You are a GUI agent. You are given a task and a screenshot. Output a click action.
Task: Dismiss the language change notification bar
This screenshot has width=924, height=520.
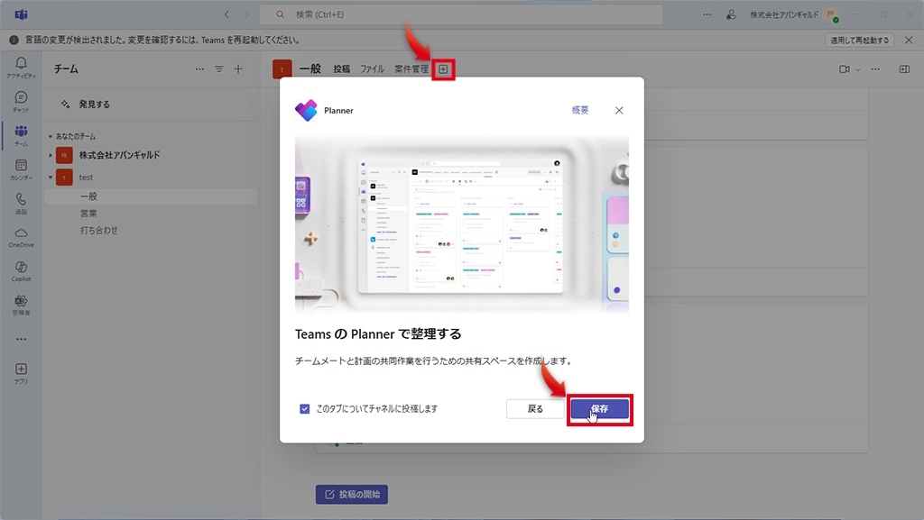(909, 40)
